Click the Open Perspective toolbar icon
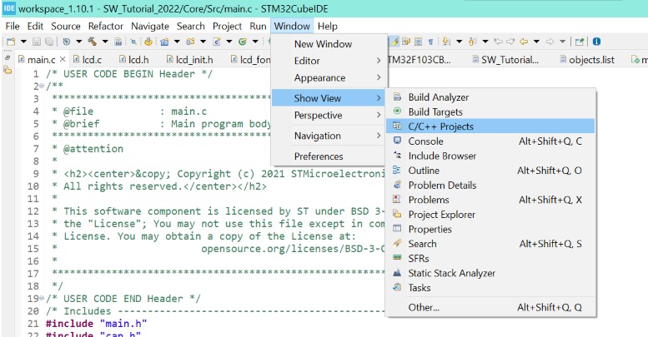This screenshot has height=337, width=648. (580, 42)
